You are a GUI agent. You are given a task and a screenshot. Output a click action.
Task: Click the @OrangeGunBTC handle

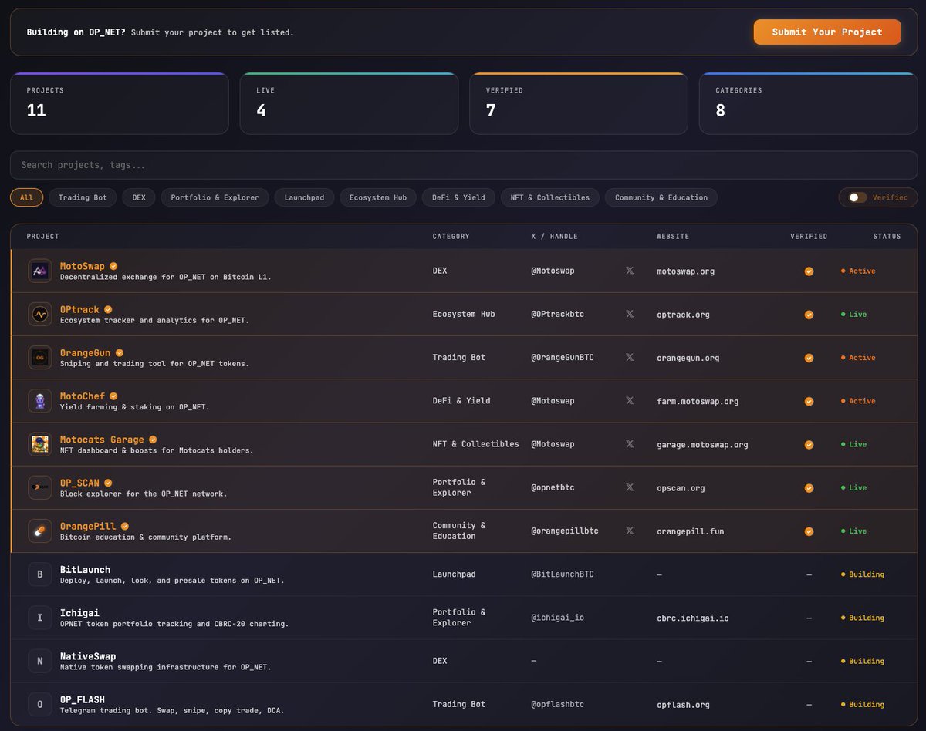(563, 357)
